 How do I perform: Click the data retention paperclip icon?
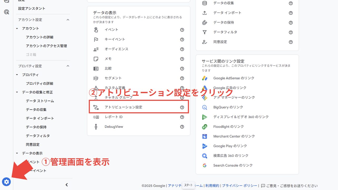(x=205, y=23)
